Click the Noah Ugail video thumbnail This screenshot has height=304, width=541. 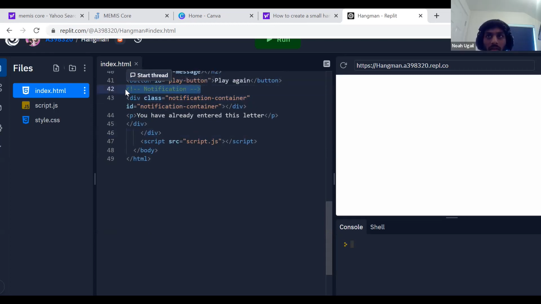pyautogui.click(x=496, y=25)
